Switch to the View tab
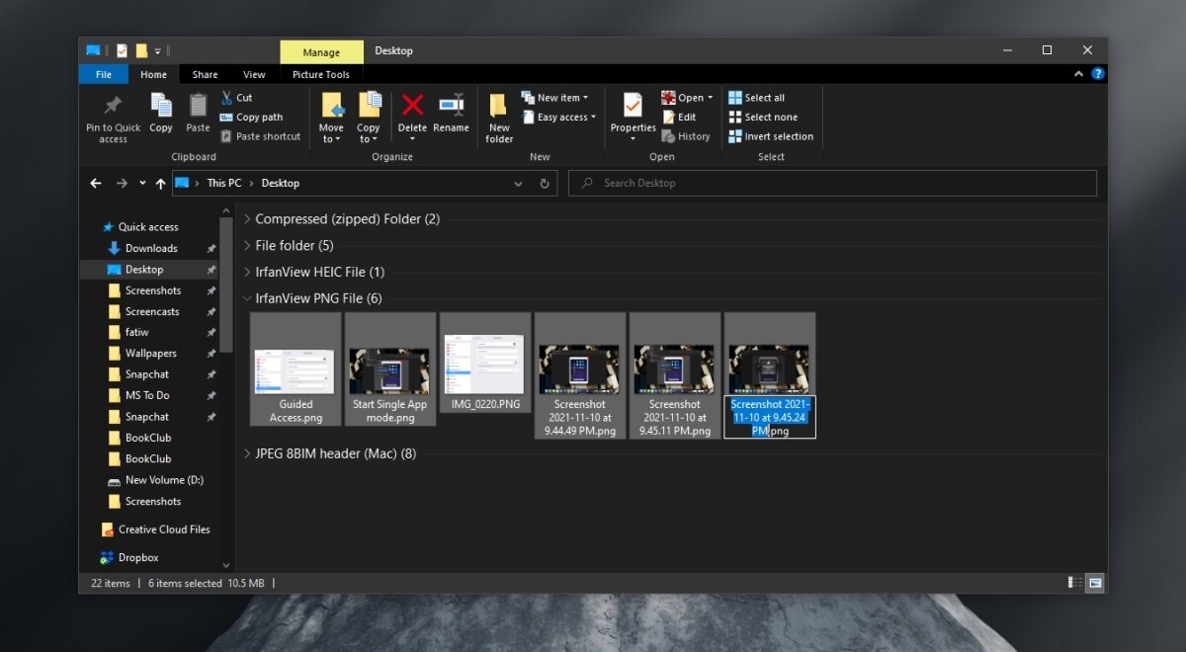1186x652 pixels. (x=254, y=74)
